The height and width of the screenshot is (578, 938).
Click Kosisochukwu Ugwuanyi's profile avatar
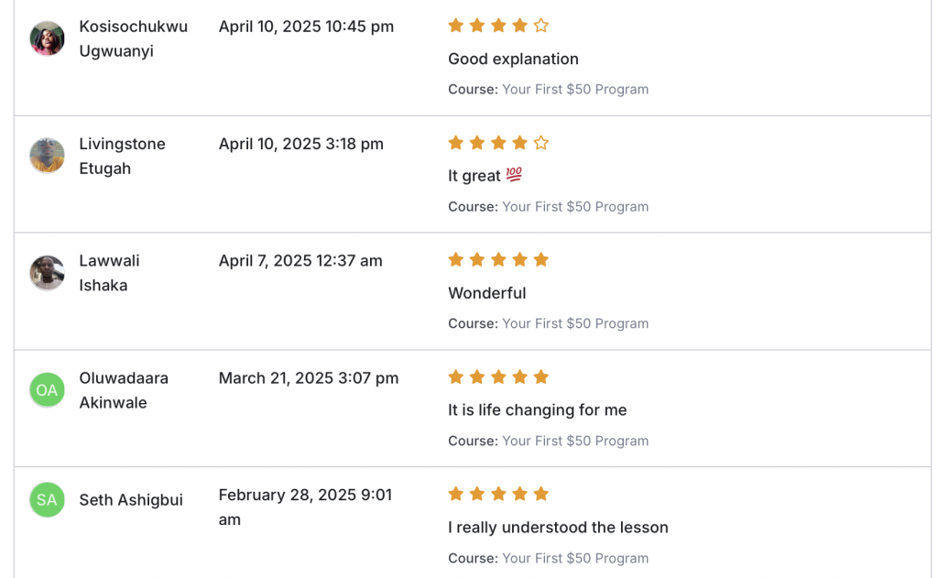click(x=47, y=39)
